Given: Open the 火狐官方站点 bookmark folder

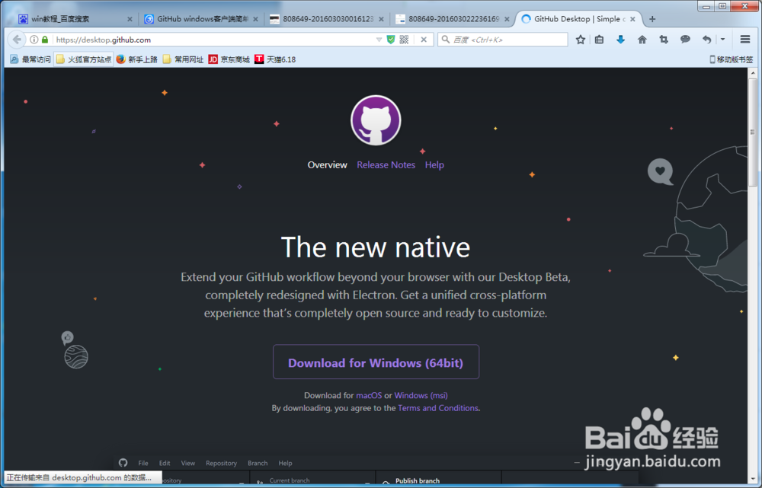Looking at the screenshot, I should [84, 59].
